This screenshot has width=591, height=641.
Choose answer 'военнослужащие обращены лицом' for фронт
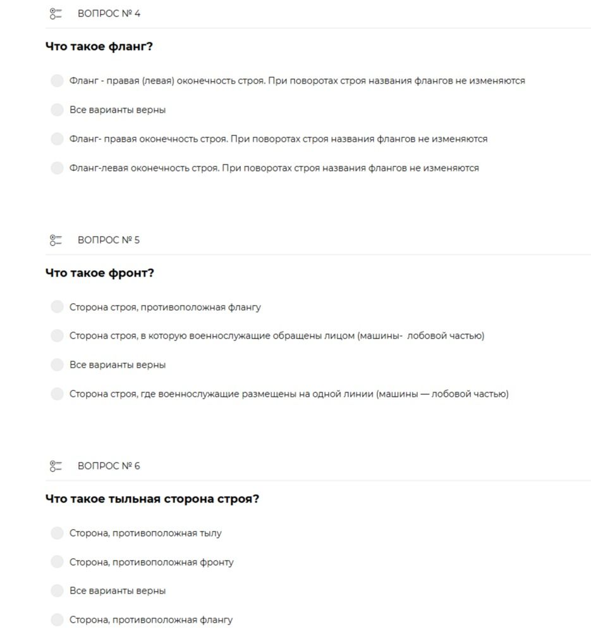(x=57, y=336)
